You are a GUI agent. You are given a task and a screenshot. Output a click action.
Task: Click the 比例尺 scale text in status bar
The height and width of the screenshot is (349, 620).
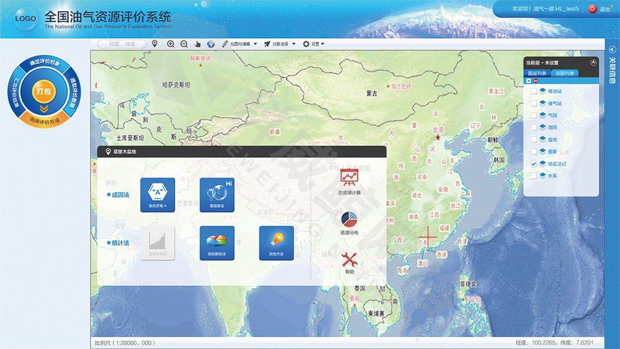pyautogui.click(x=125, y=343)
